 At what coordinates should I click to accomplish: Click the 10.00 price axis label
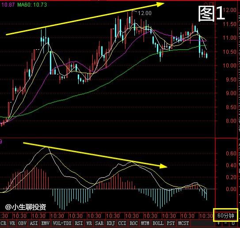click(x=229, y=66)
